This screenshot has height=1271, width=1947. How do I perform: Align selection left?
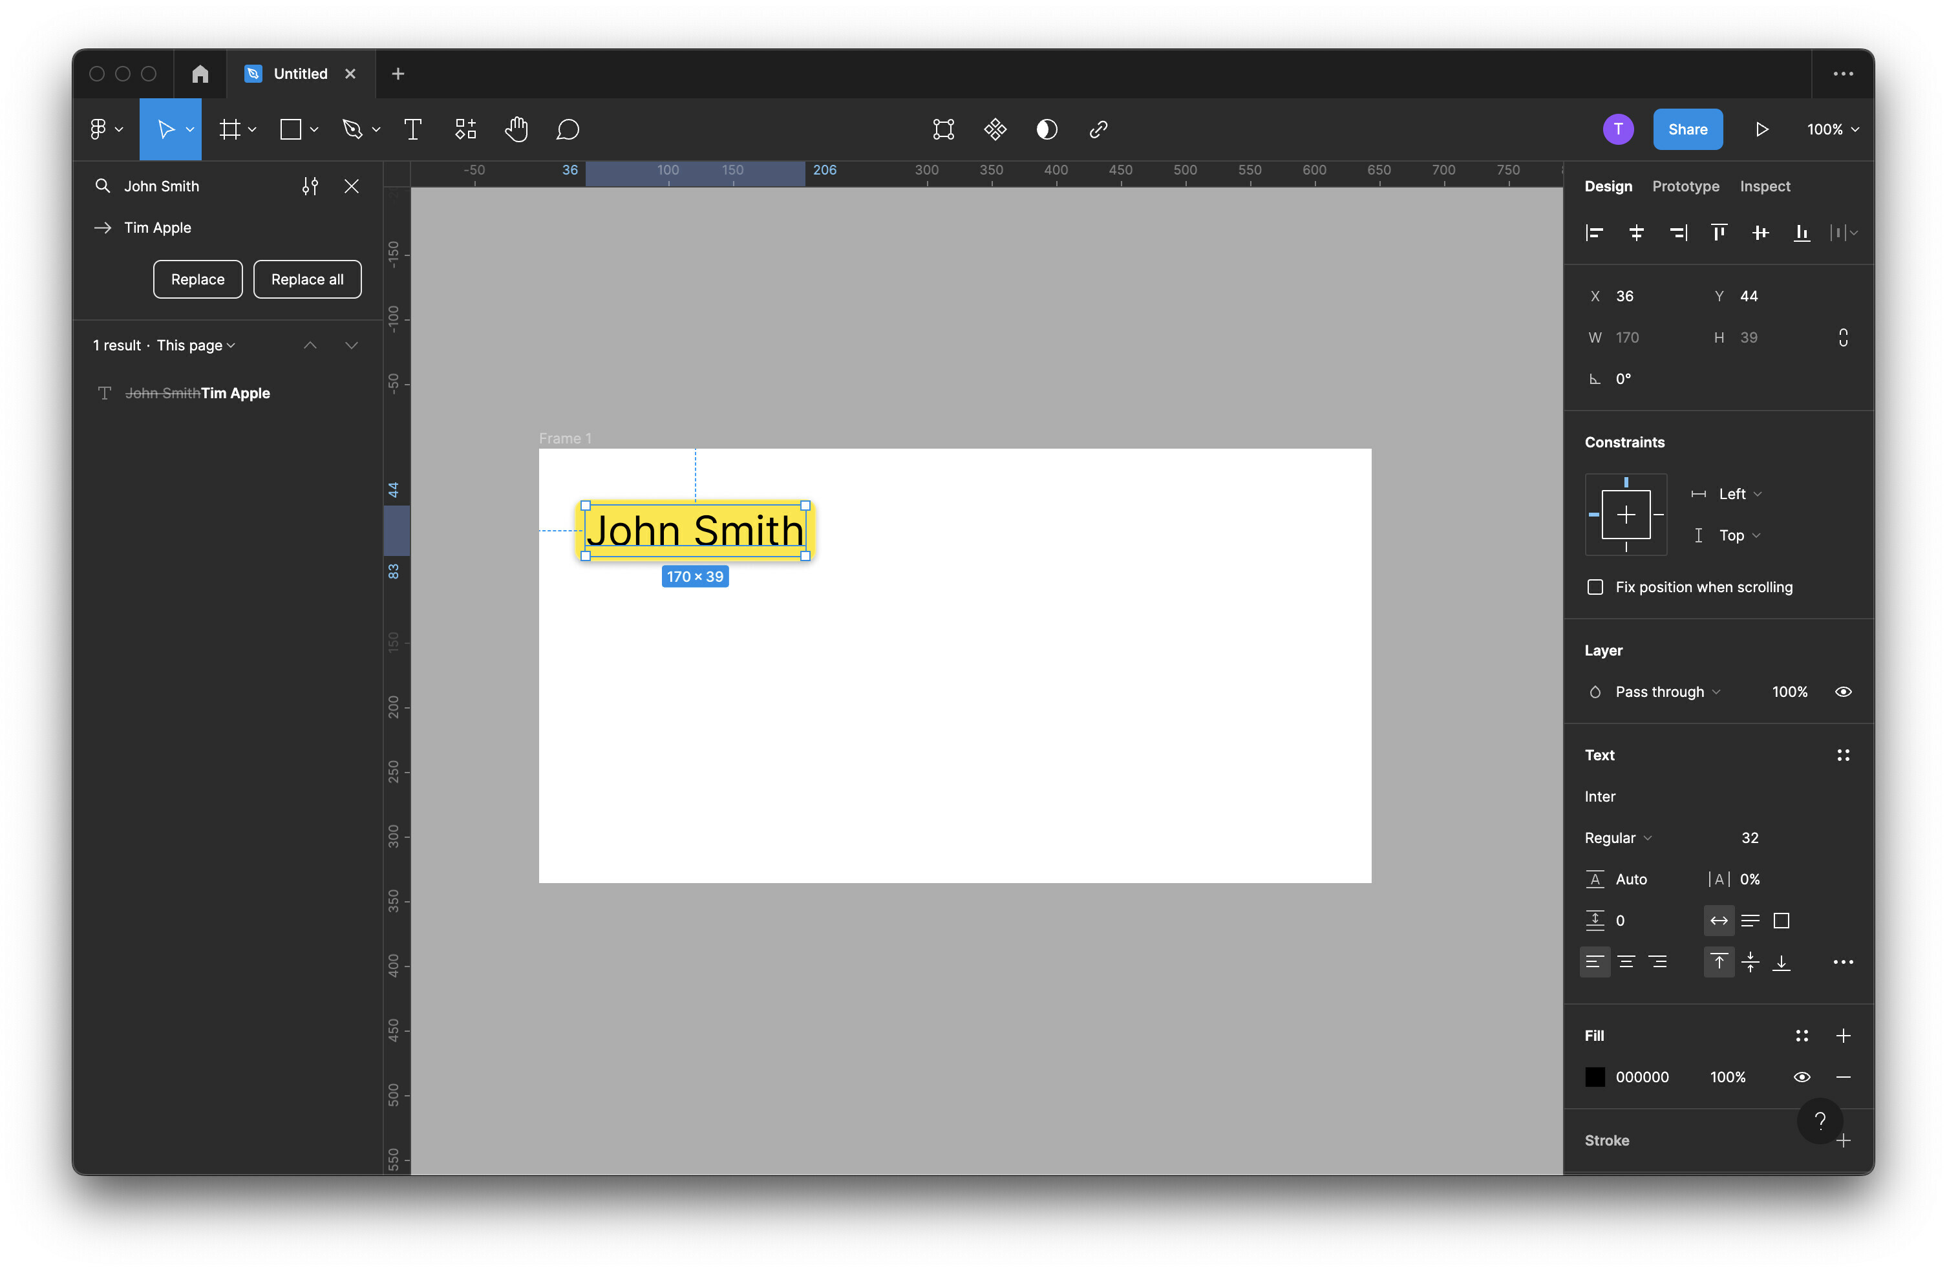point(1595,233)
